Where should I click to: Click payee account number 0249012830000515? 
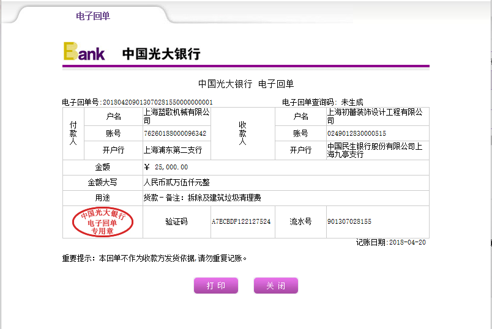coord(357,133)
